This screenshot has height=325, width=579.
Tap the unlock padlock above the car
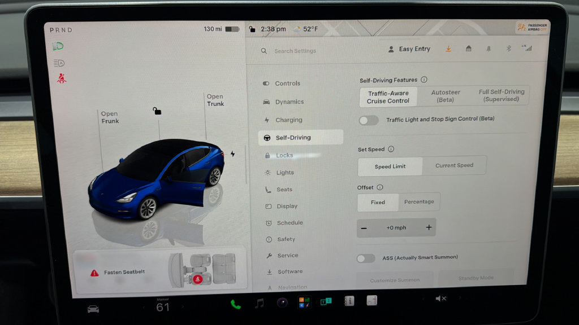pyautogui.click(x=157, y=111)
